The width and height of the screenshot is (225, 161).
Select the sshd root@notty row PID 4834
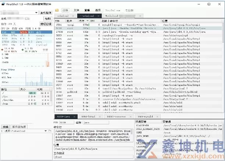(x=138, y=106)
